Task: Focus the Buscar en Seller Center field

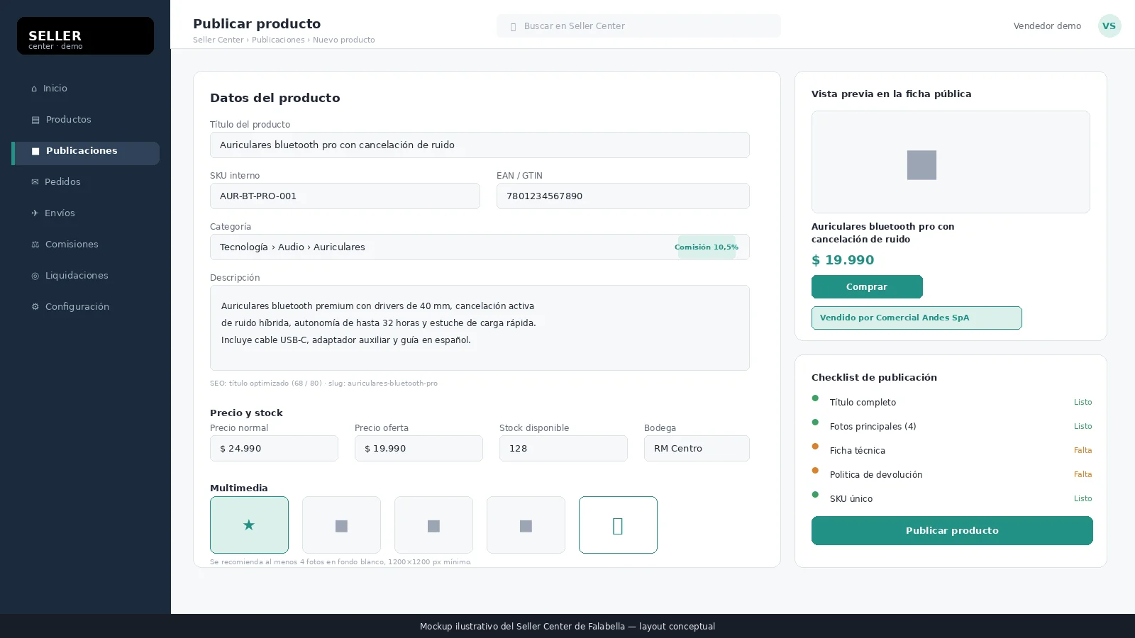Action: pos(638,26)
